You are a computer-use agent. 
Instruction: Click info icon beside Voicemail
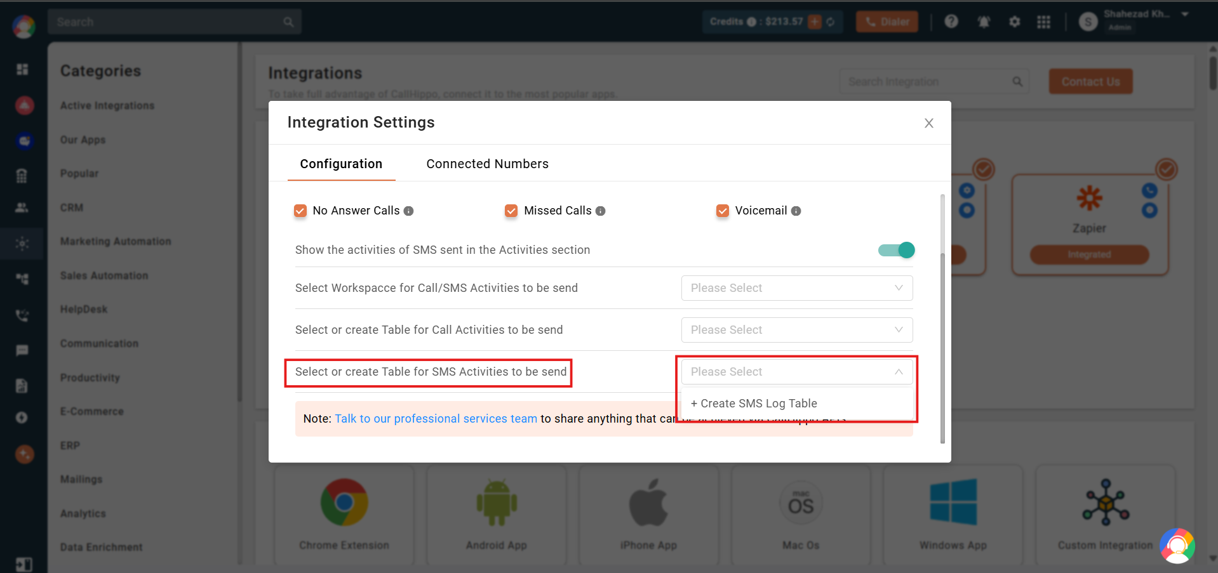tap(796, 211)
